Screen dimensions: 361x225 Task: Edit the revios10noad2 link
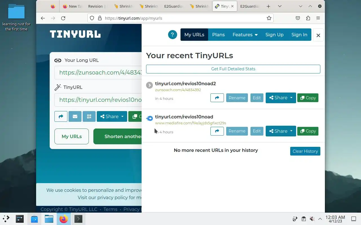click(257, 98)
